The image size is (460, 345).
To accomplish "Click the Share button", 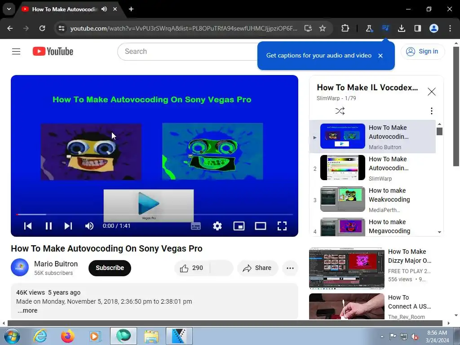I will tap(257, 268).
